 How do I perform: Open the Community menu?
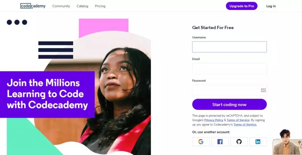(61, 6)
